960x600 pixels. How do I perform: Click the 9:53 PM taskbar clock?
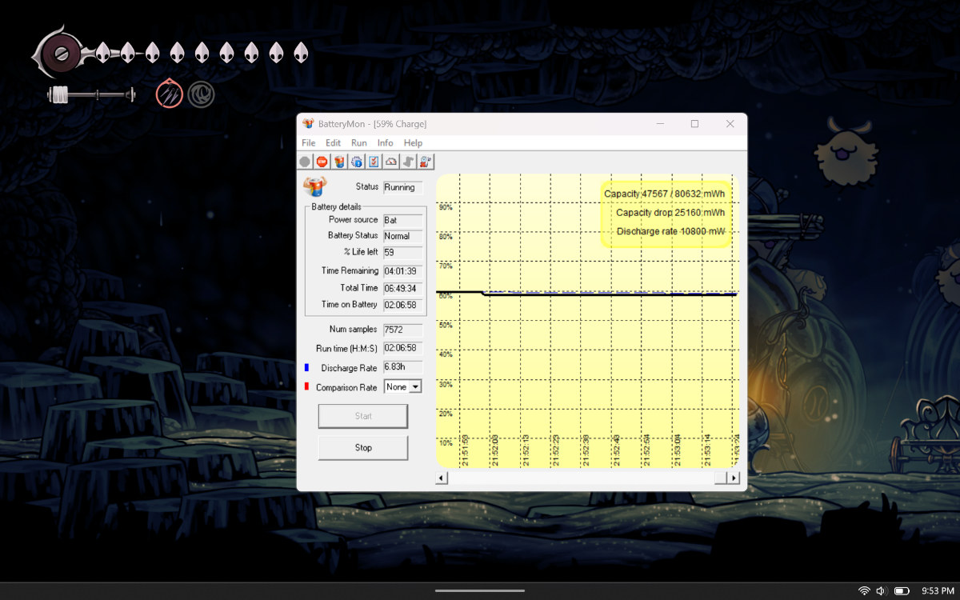coord(938,590)
